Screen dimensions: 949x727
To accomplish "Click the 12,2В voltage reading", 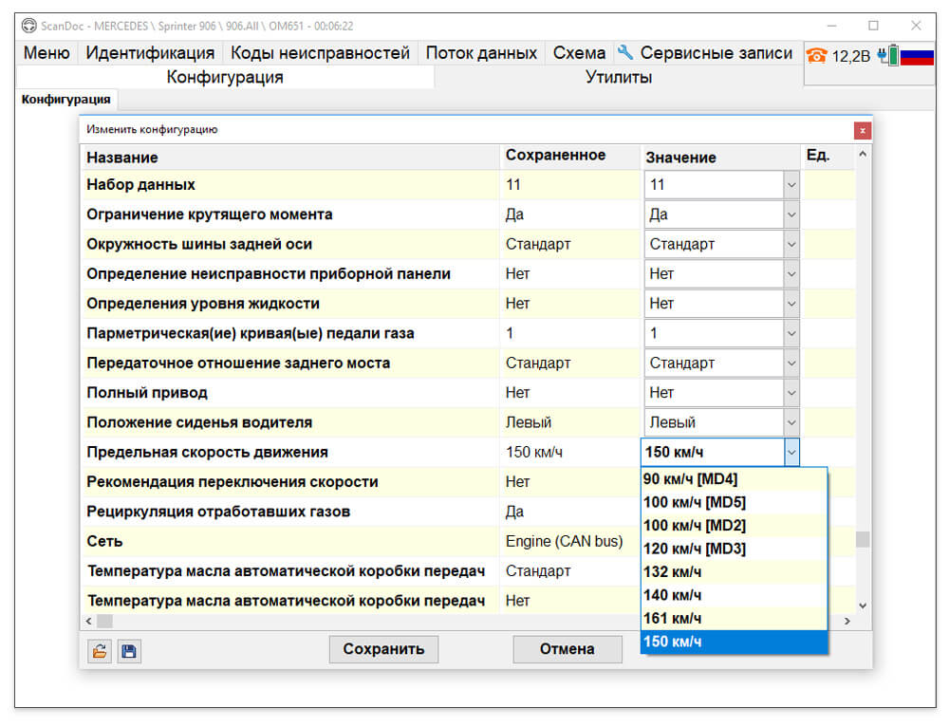I will point(851,56).
